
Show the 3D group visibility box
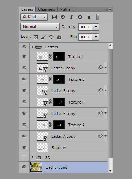24,157
